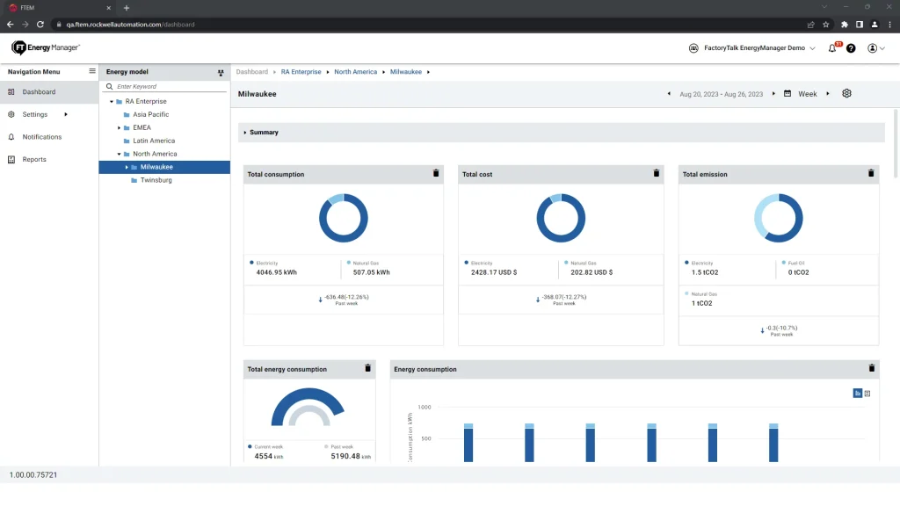Switch Energy consumption to table view

[x=867, y=394]
